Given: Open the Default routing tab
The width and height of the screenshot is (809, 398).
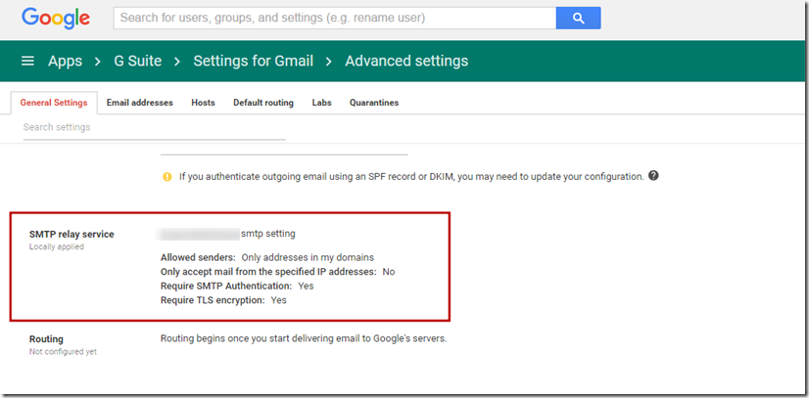Looking at the screenshot, I should pyautogui.click(x=263, y=103).
